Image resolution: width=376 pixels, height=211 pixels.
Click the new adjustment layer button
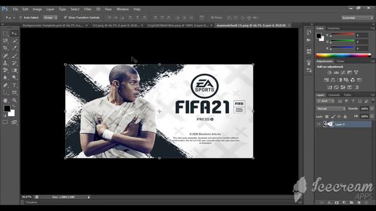[344, 203]
